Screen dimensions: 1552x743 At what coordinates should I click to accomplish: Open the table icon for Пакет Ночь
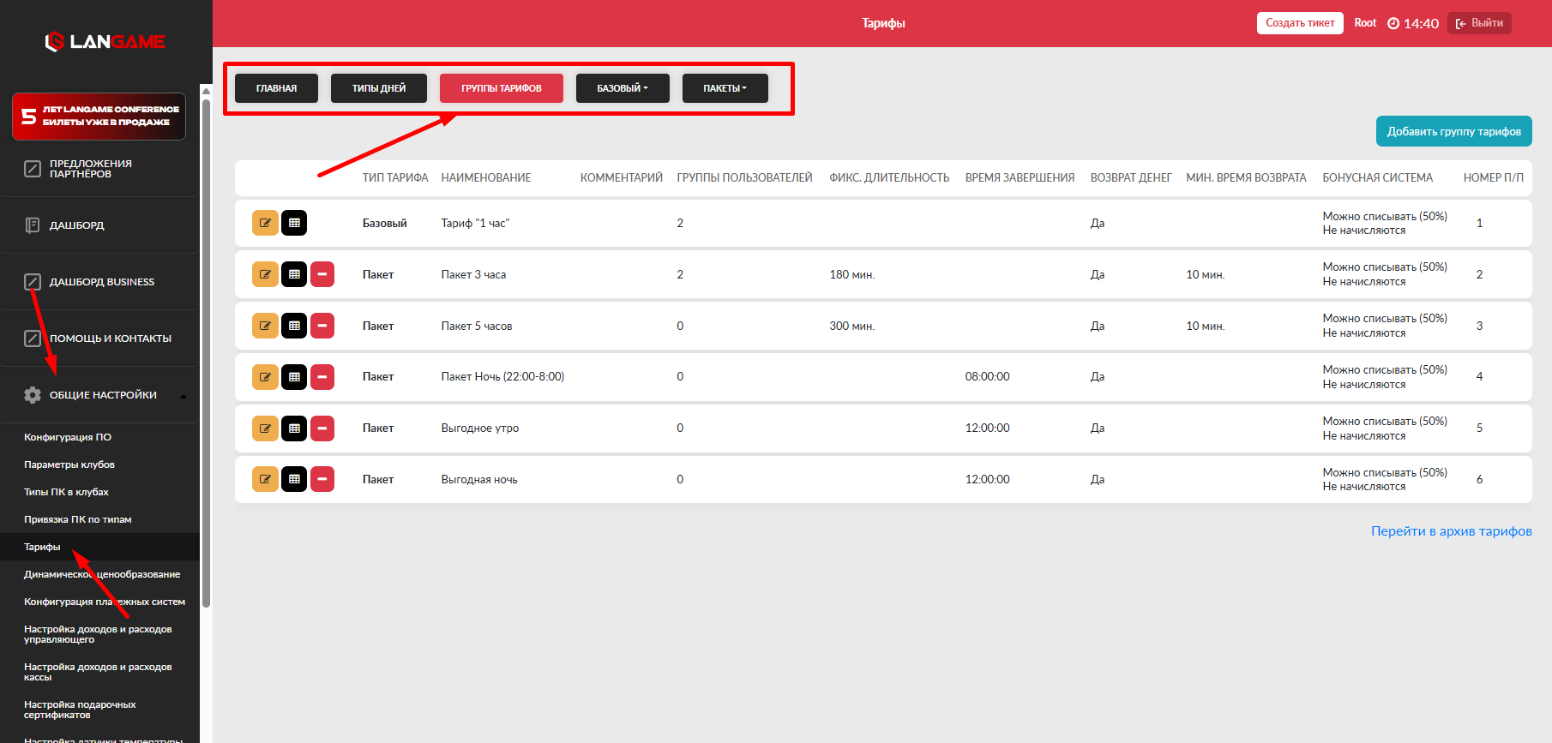click(294, 376)
